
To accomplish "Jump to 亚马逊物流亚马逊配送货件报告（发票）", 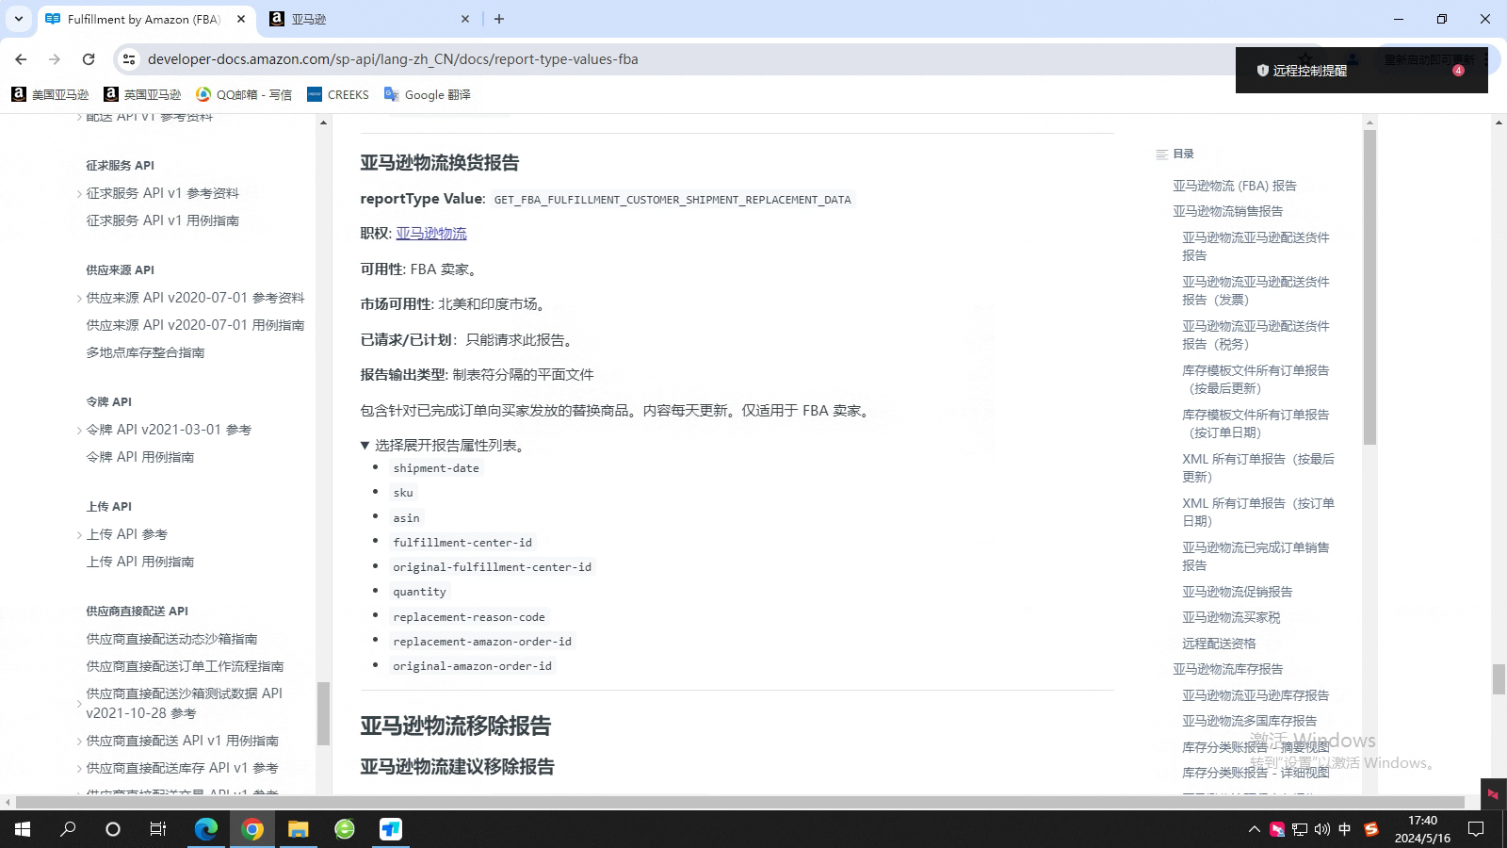I will [x=1256, y=290].
